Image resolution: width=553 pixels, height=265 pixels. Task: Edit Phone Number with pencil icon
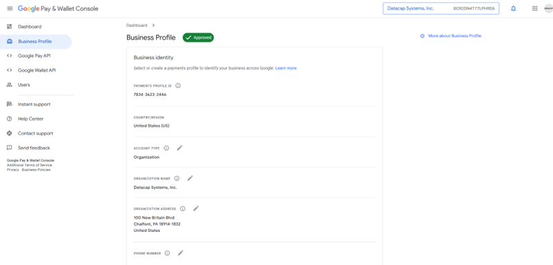click(181, 253)
